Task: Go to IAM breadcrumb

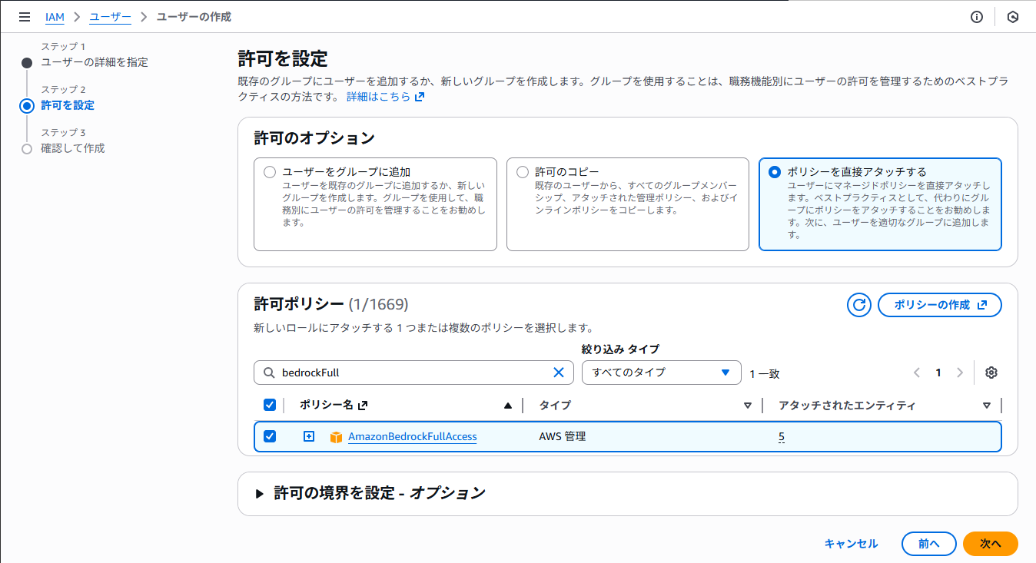Action: pyautogui.click(x=55, y=17)
